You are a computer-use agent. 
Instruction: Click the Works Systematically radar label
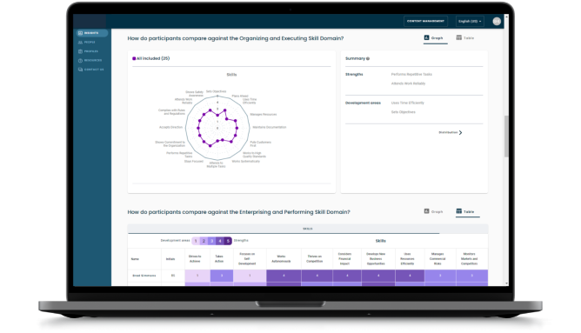[245, 162]
